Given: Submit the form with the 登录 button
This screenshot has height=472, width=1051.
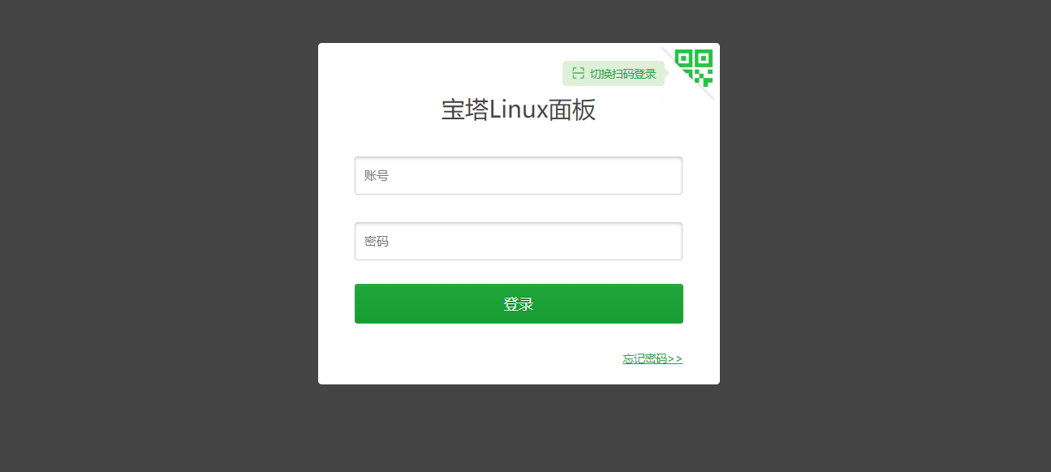Looking at the screenshot, I should [519, 303].
